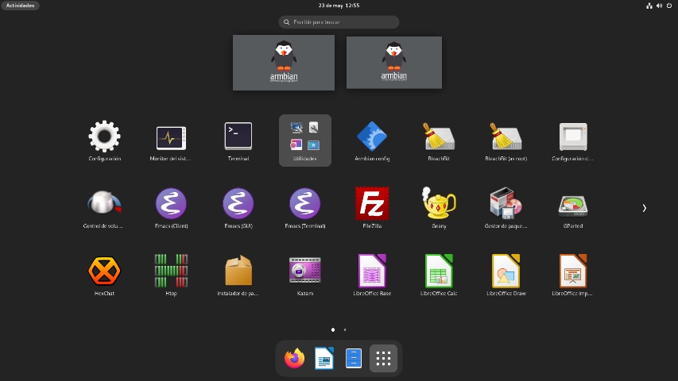678x381 pixels.
Task: Launch Kazam screen recorder
Action: tap(305, 275)
